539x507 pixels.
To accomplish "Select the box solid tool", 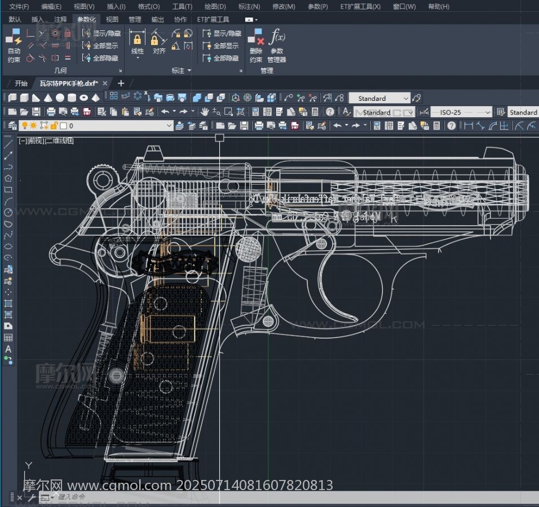I will 24,98.
